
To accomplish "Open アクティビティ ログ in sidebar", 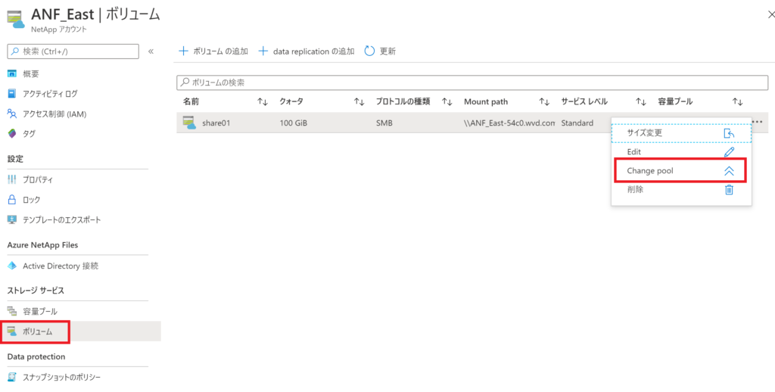I will click(x=50, y=93).
